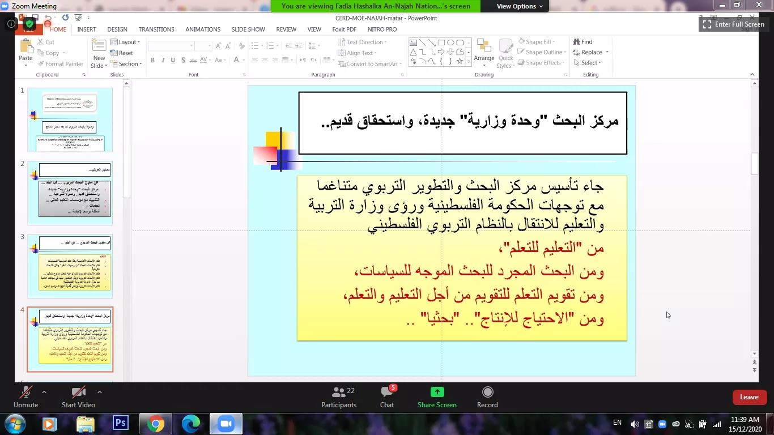Open the REVIEW ribbon tab
774x435 pixels.
tap(286, 29)
